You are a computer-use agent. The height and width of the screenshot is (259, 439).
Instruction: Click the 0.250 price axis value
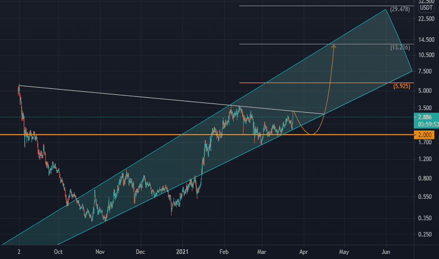click(x=425, y=235)
